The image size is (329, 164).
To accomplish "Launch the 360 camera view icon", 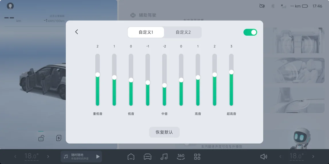I will click(x=181, y=156).
